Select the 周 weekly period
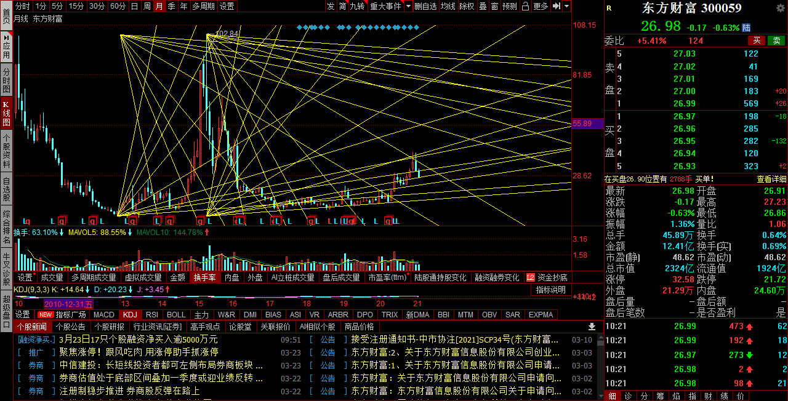The image size is (788, 401). coord(147,6)
